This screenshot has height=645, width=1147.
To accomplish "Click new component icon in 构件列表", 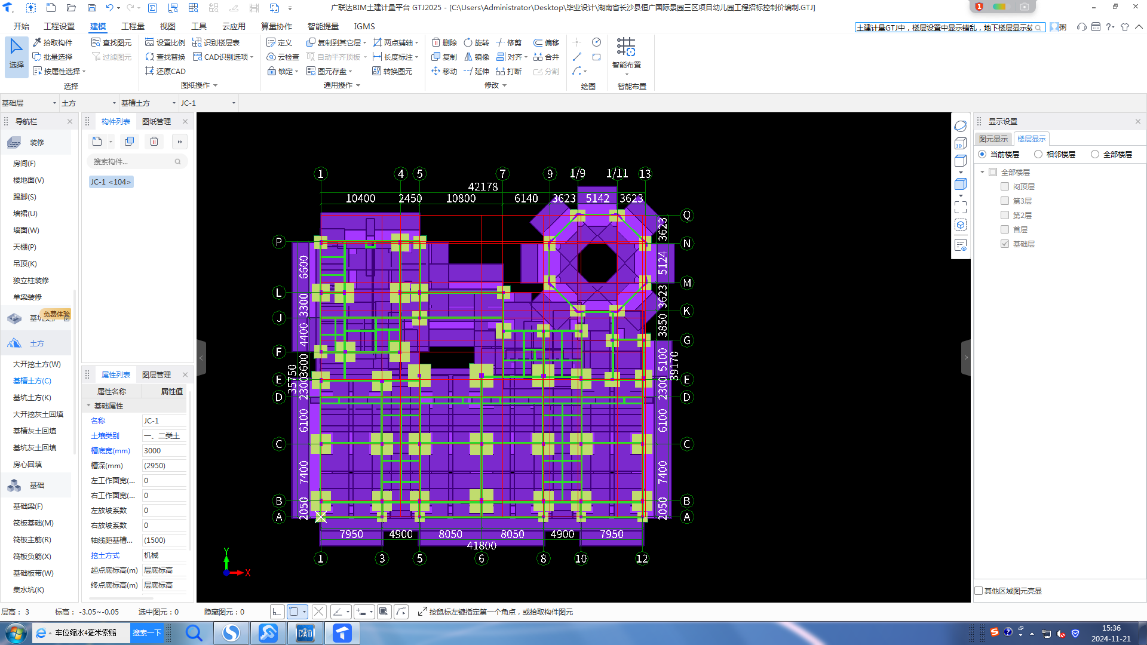I will [97, 142].
